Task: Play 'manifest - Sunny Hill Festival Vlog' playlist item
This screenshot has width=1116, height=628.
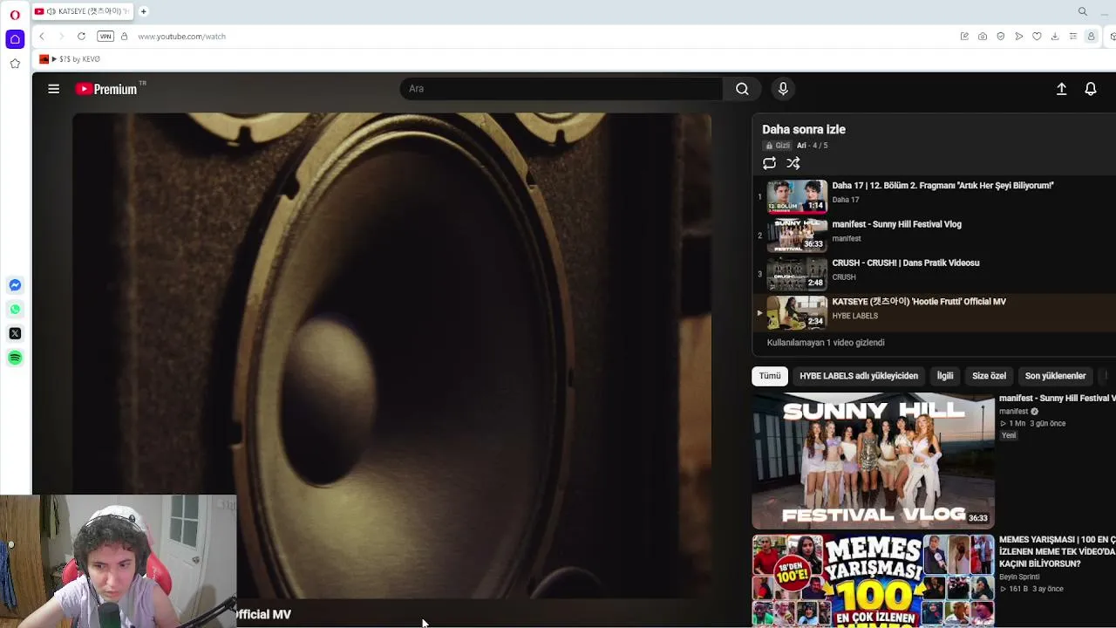Action: click(x=933, y=235)
